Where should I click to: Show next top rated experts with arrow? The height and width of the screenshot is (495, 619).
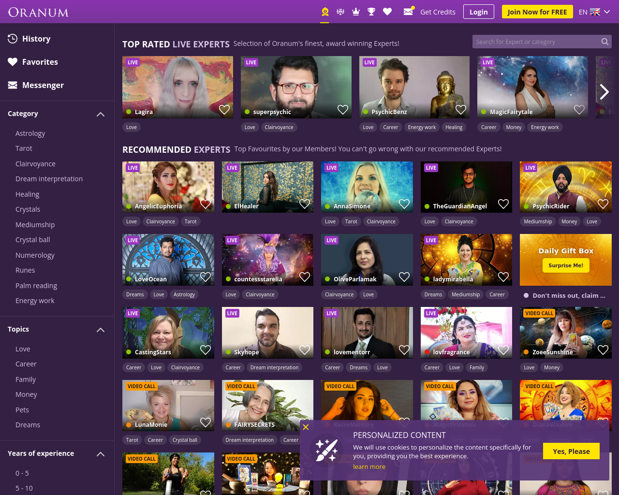[604, 92]
